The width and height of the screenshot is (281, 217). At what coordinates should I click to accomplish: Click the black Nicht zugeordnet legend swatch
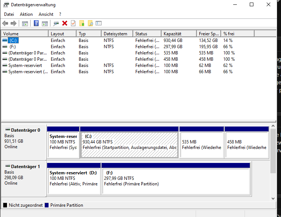point(5,205)
